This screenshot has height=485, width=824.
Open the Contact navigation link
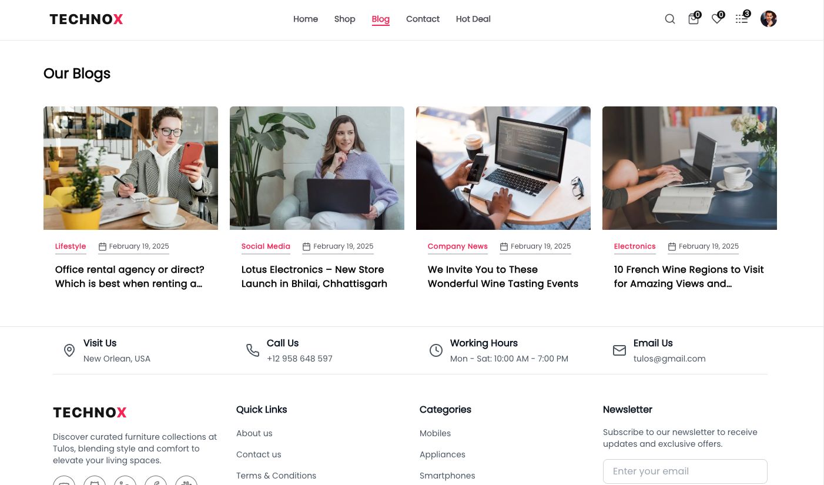click(x=423, y=19)
